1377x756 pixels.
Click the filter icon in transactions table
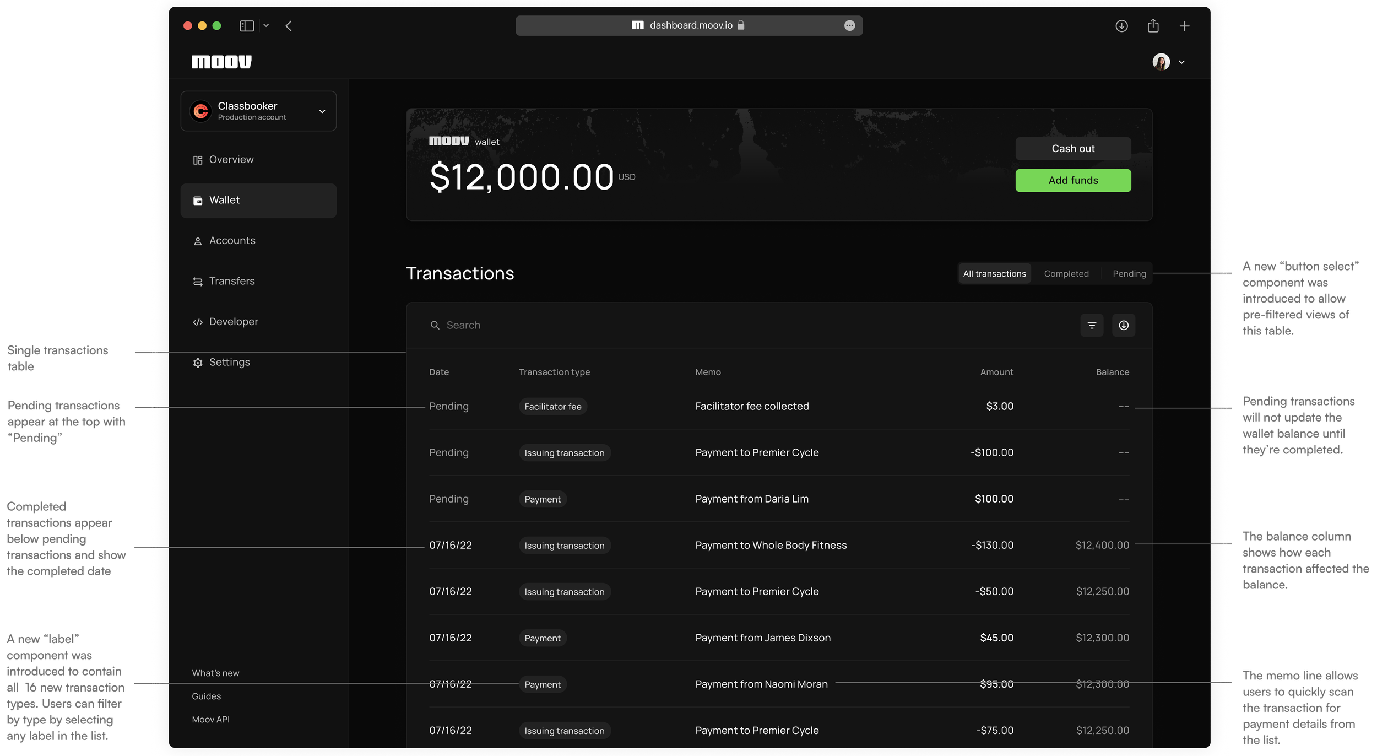pos(1092,325)
